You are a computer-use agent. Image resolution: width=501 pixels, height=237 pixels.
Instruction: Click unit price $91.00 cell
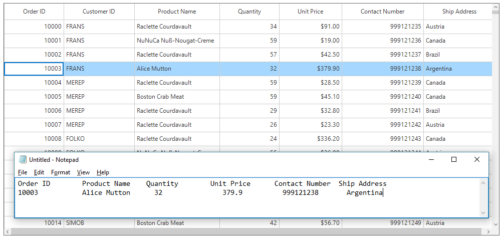click(x=311, y=27)
